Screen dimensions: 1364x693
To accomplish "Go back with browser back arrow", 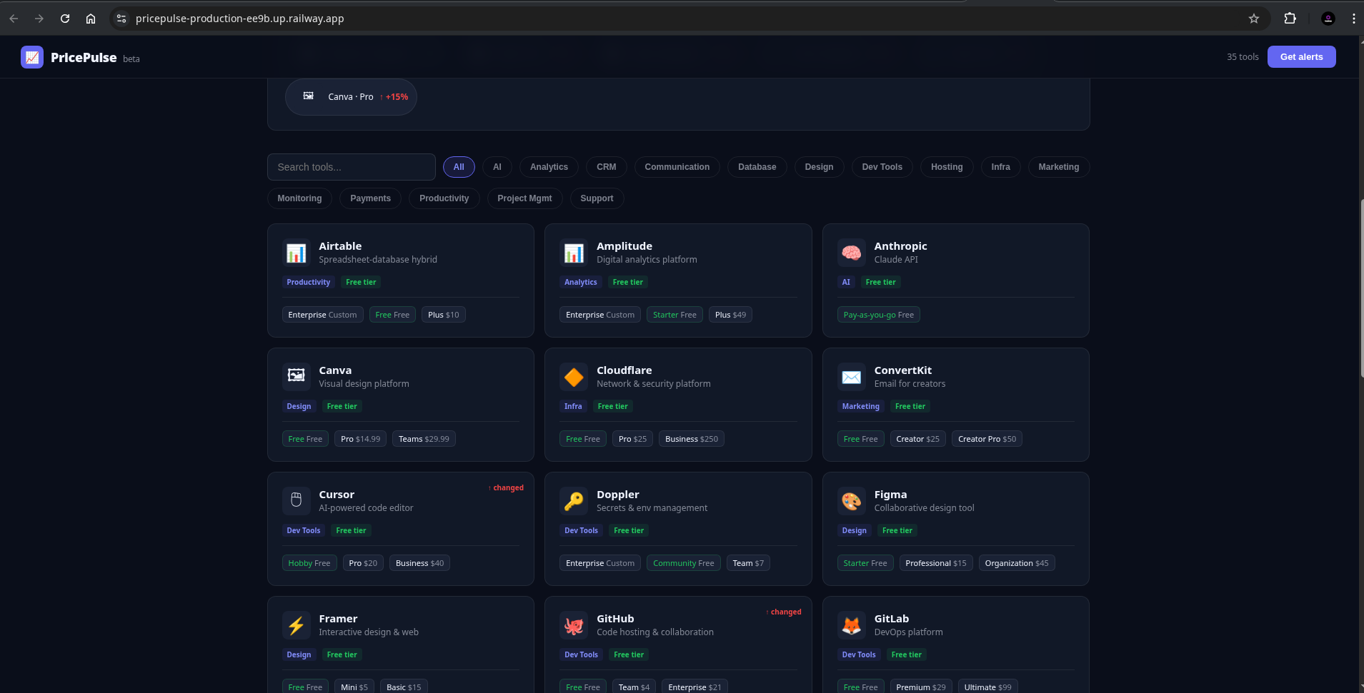I will (14, 19).
